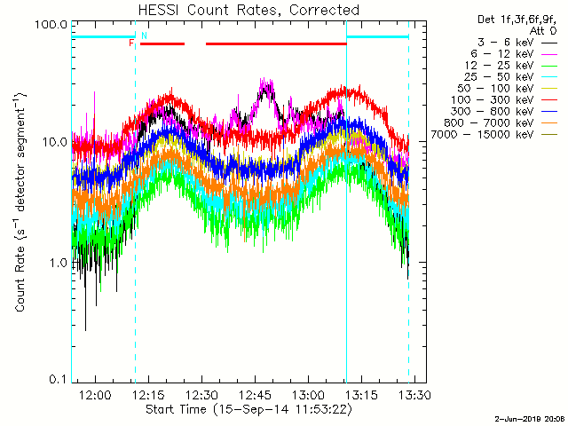The width and height of the screenshot is (568, 426).
Task: Click the '12:00' time axis label
Action: point(96,395)
